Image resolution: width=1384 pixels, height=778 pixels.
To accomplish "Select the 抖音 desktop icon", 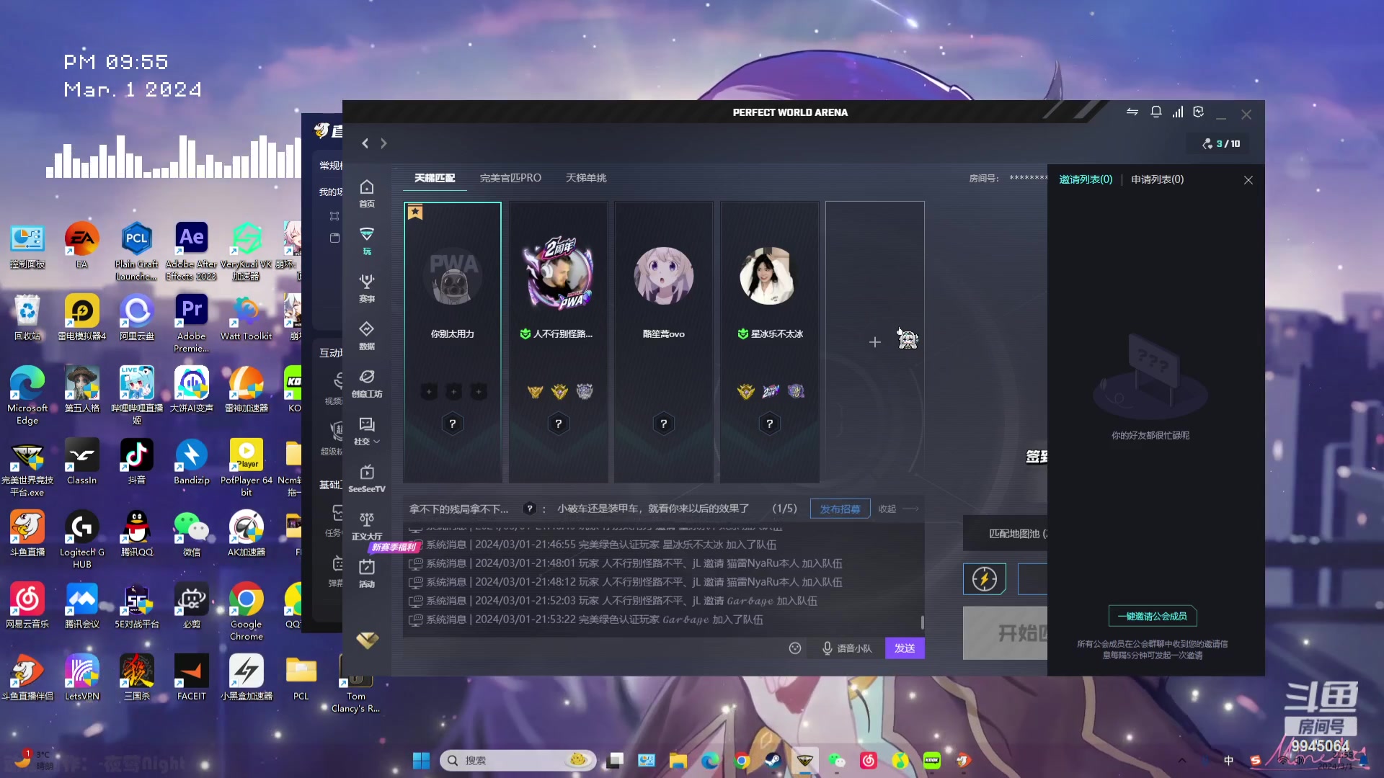I will (x=137, y=462).
